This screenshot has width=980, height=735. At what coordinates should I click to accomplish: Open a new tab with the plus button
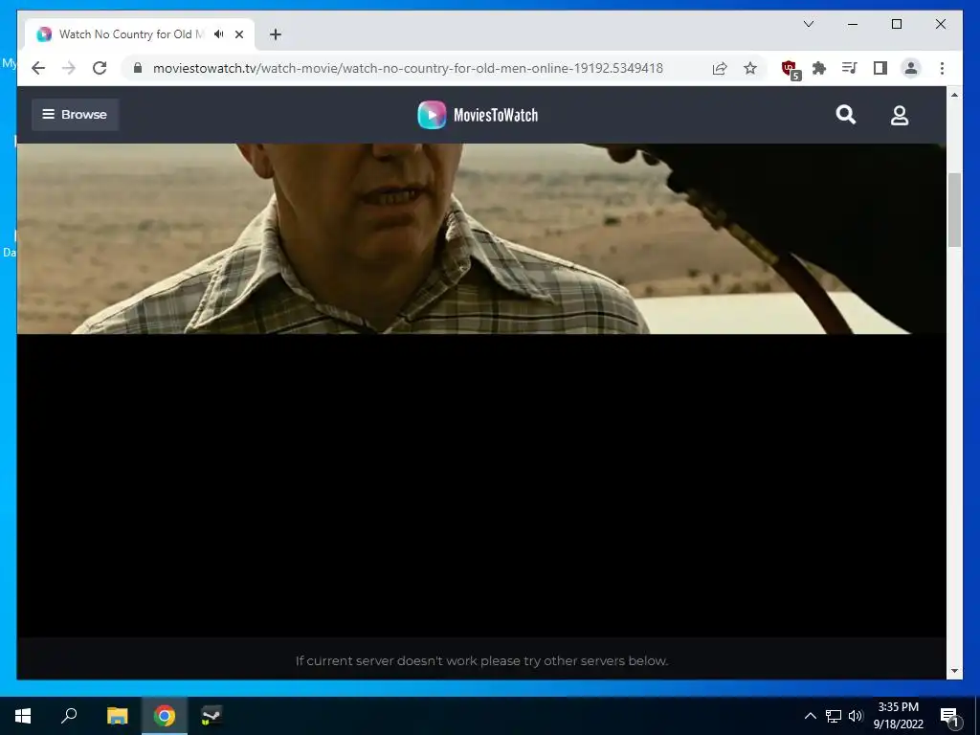[276, 34]
